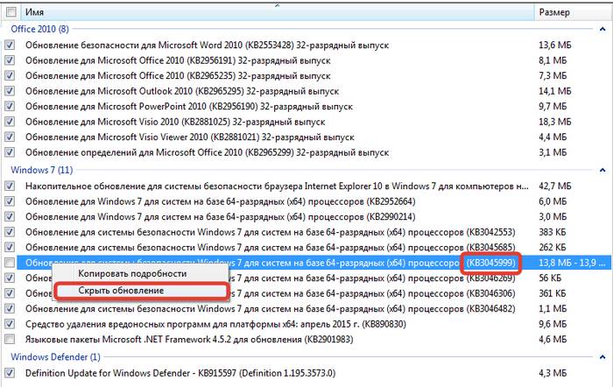
Task: Uncheck Outlook 2010 KB2965295 checkbox
Action: (10, 91)
